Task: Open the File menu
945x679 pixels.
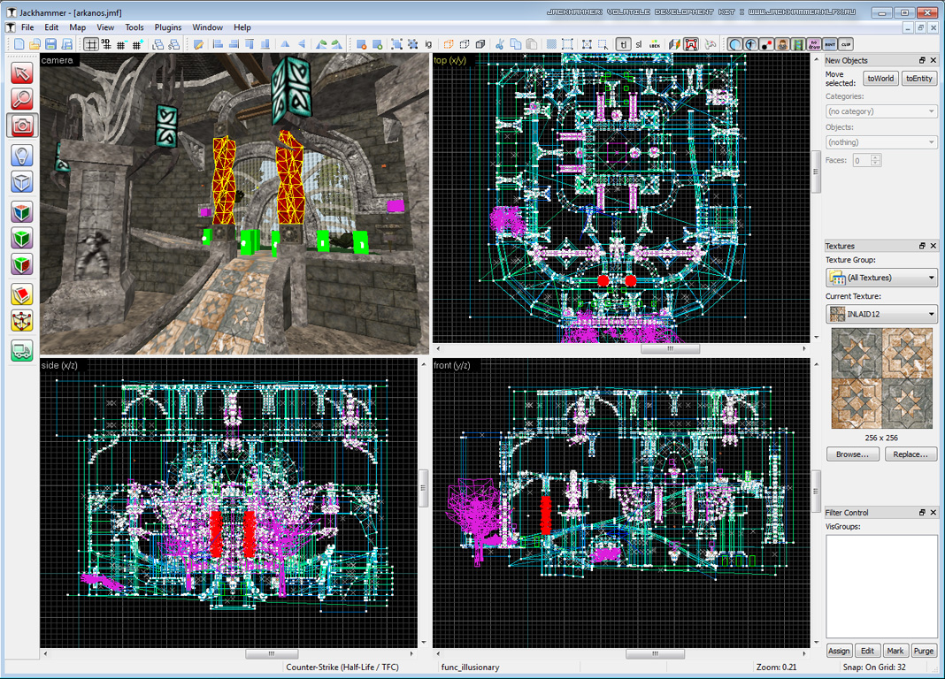Action: 27,27
